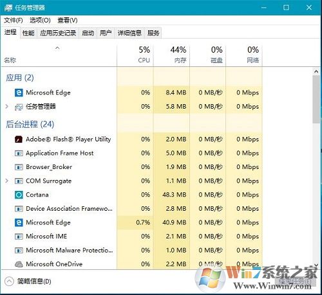The image size is (322, 295).
Task: Click the Microsoft Malware Protectio... name
Action: pos(70,251)
